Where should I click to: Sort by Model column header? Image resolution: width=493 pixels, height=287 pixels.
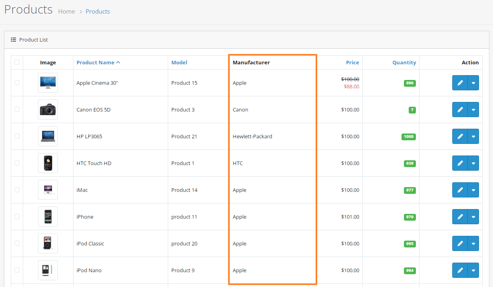pyautogui.click(x=179, y=62)
